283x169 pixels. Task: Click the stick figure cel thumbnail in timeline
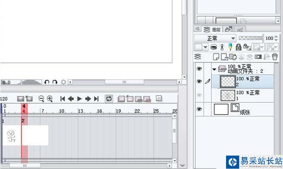click(x=11, y=135)
